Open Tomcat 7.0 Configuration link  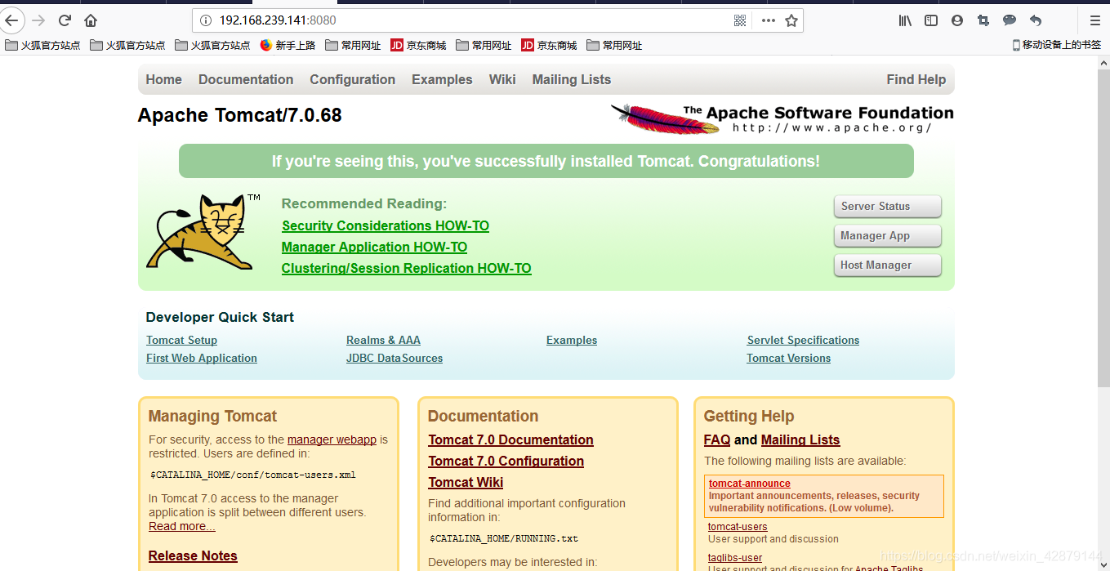pos(506,461)
